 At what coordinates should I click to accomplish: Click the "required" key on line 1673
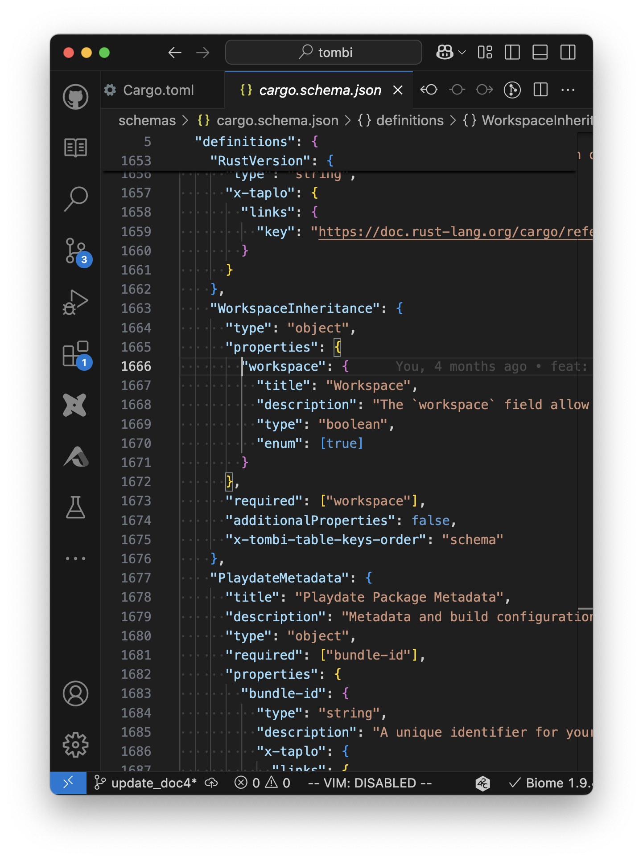point(264,501)
